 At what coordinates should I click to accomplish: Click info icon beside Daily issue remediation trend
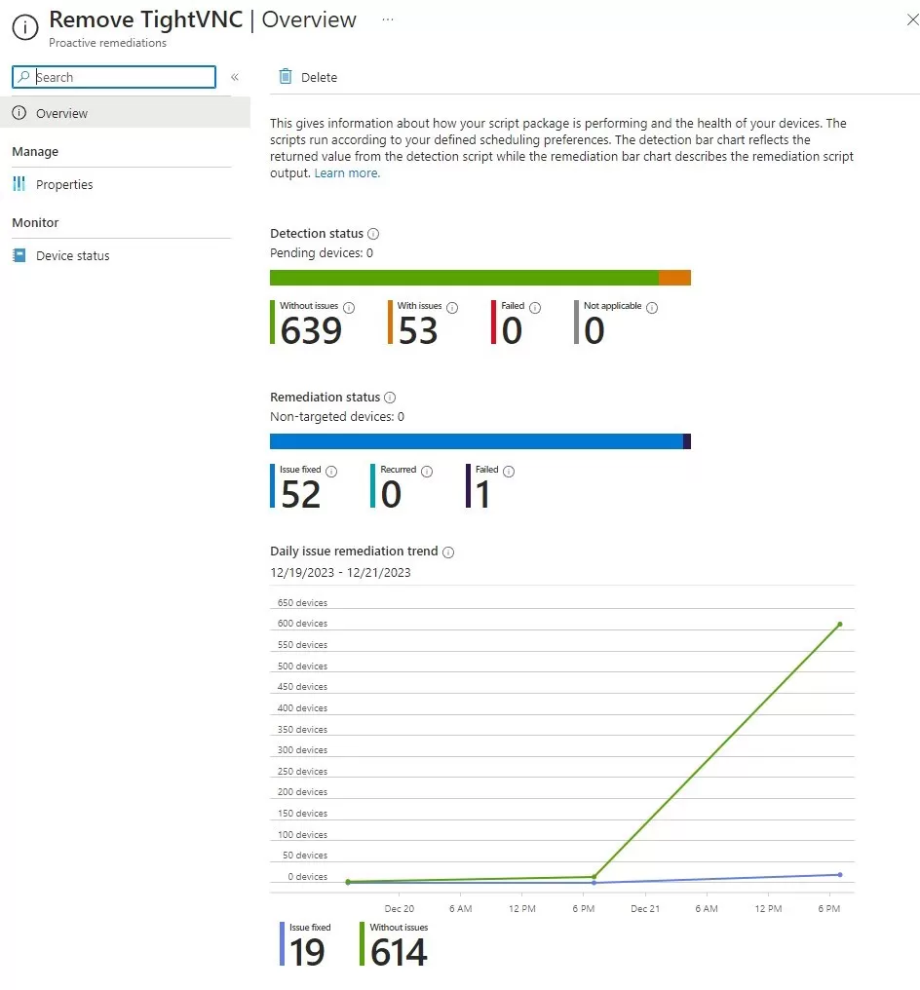[x=448, y=552]
